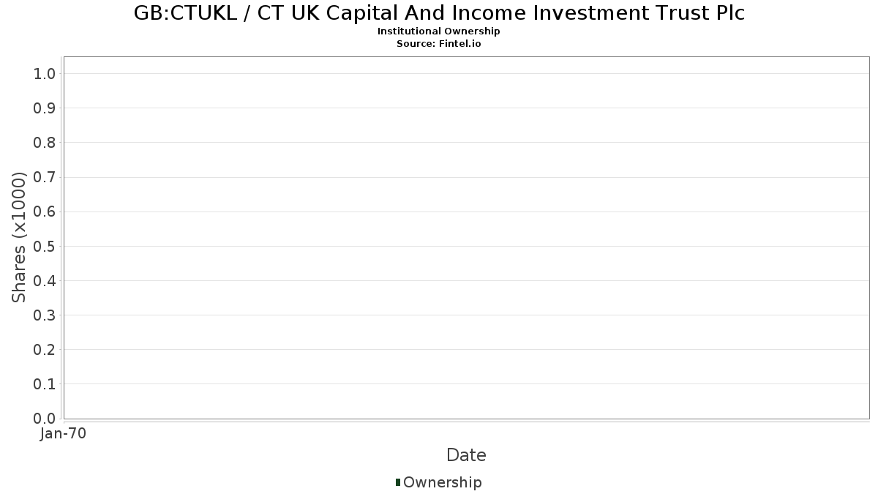
Task: Click the Ownership legend label
Action: coord(443,482)
